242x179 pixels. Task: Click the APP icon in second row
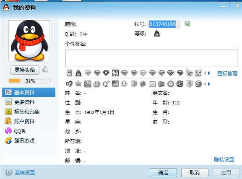(115, 84)
